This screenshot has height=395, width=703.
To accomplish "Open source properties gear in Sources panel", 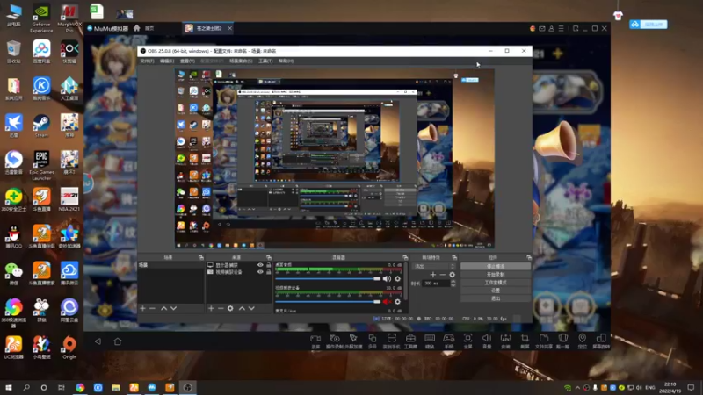I will [230, 309].
